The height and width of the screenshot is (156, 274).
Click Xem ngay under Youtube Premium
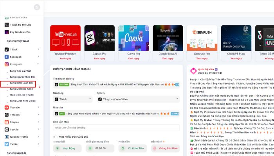[x=65, y=58]
